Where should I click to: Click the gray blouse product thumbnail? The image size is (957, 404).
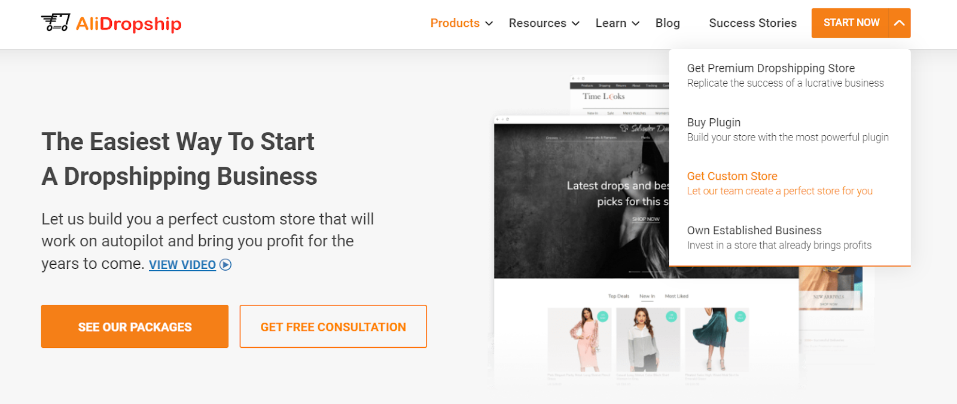tap(648, 339)
